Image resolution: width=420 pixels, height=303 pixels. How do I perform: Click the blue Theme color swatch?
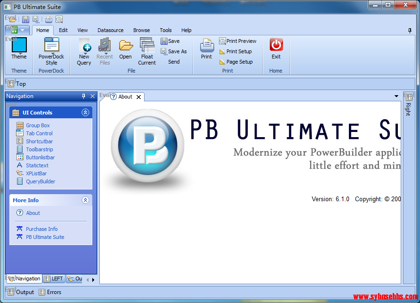click(x=19, y=45)
